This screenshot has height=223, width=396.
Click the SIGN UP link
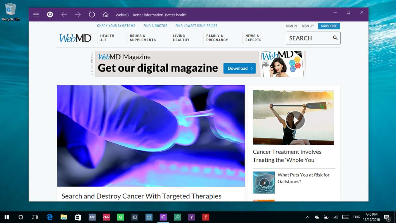click(308, 26)
